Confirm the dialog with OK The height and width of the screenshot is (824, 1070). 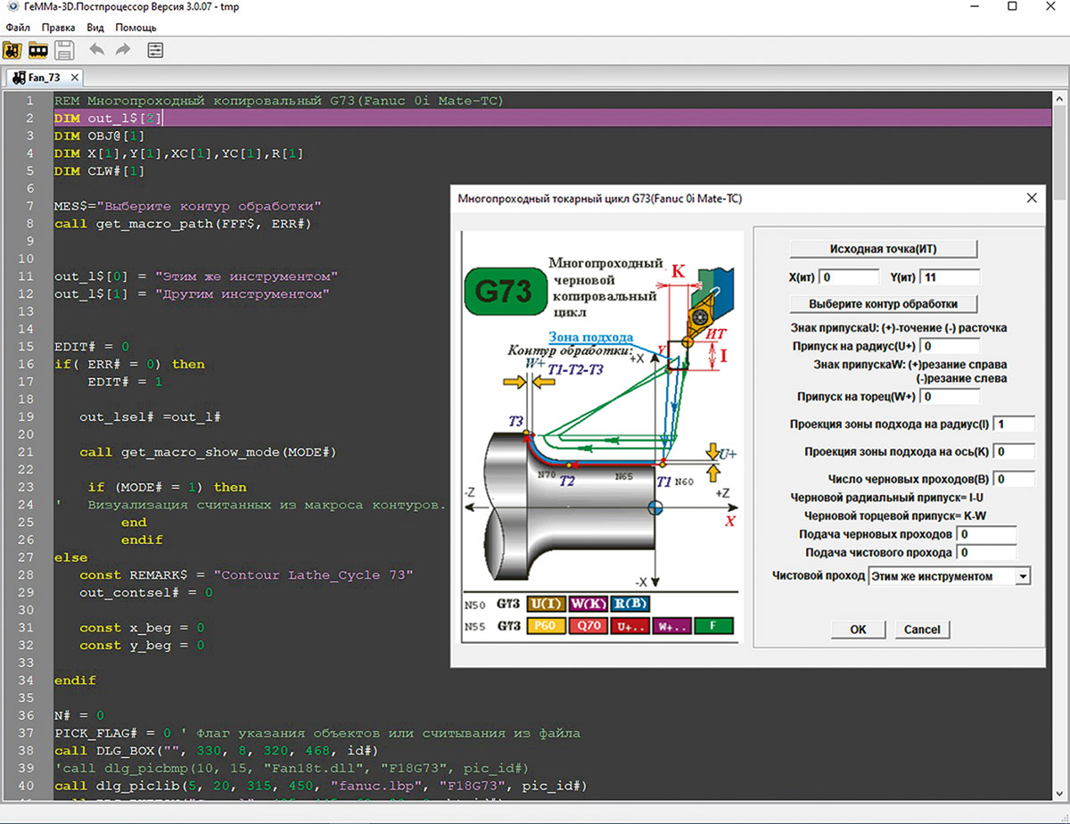pos(858,630)
